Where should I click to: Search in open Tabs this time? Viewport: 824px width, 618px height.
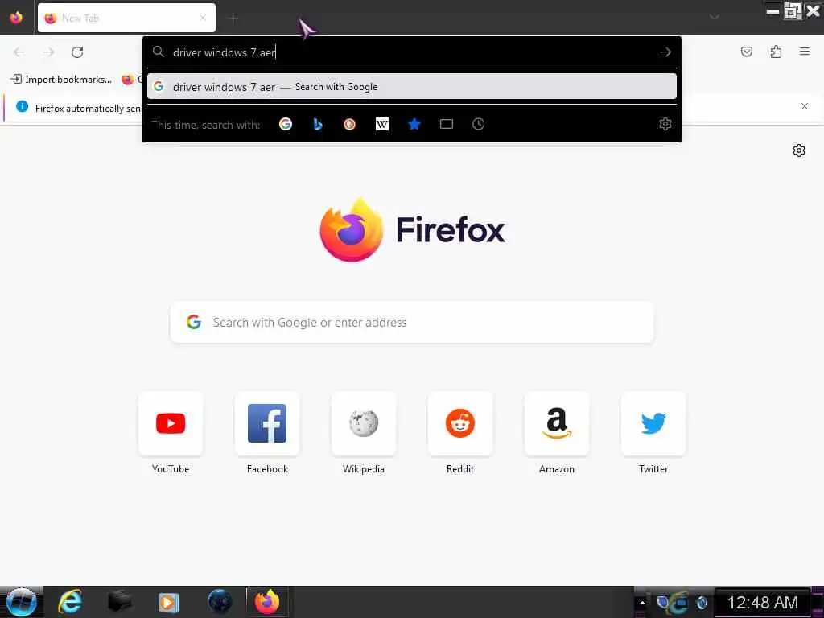[446, 124]
